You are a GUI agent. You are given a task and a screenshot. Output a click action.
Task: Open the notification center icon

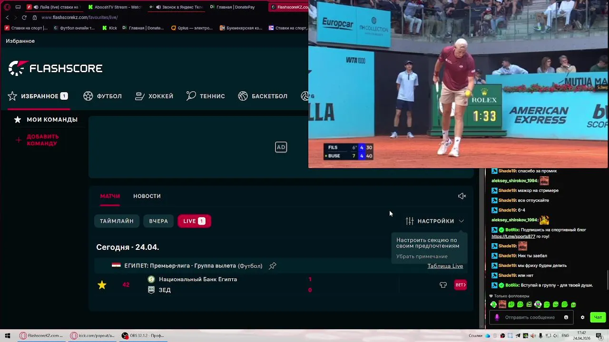[600, 336]
